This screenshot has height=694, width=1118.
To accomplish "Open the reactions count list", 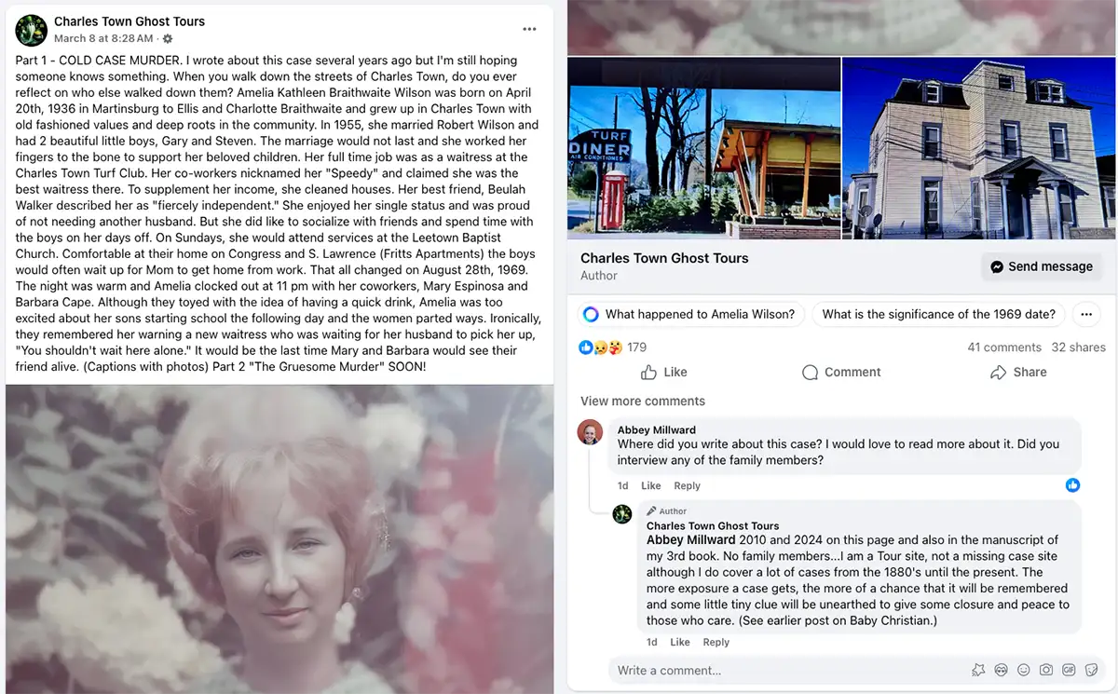I will pos(612,347).
